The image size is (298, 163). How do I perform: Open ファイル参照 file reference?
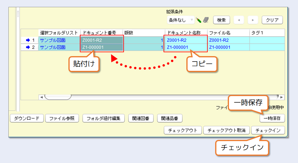62,118
